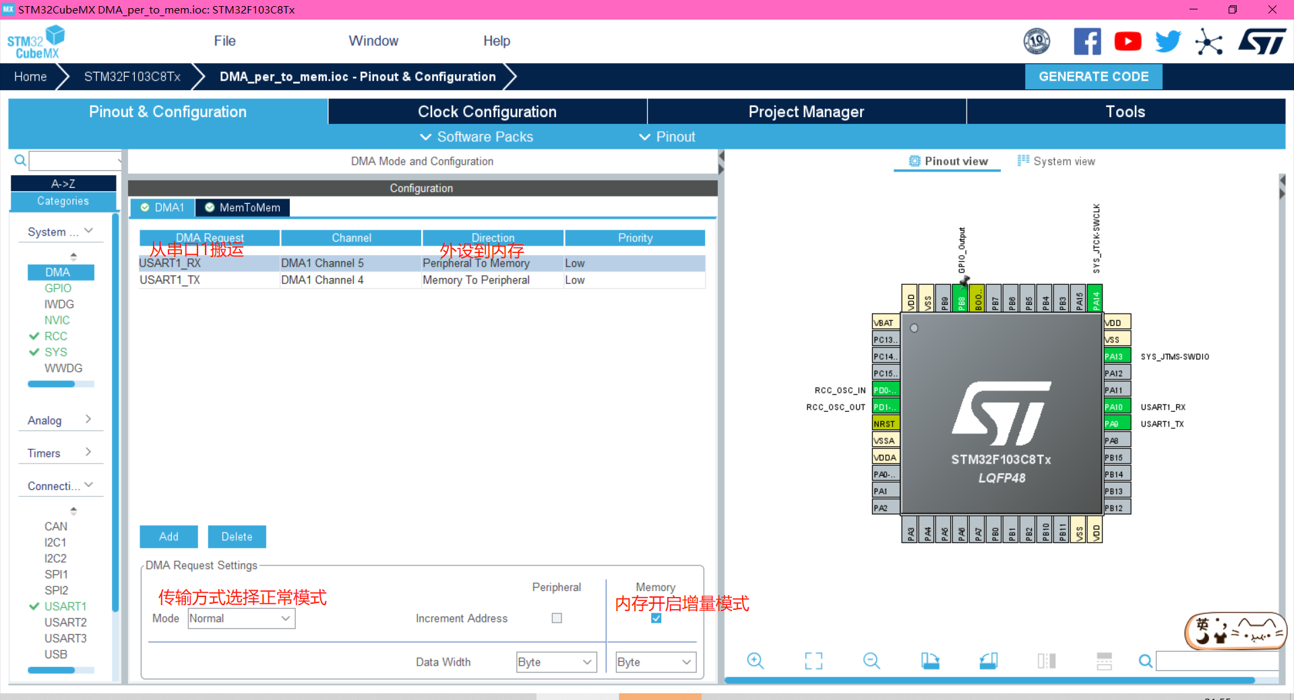Image resolution: width=1294 pixels, height=700 pixels.
Task: Select the USART1_TX DMA request row
Action: pos(422,280)
